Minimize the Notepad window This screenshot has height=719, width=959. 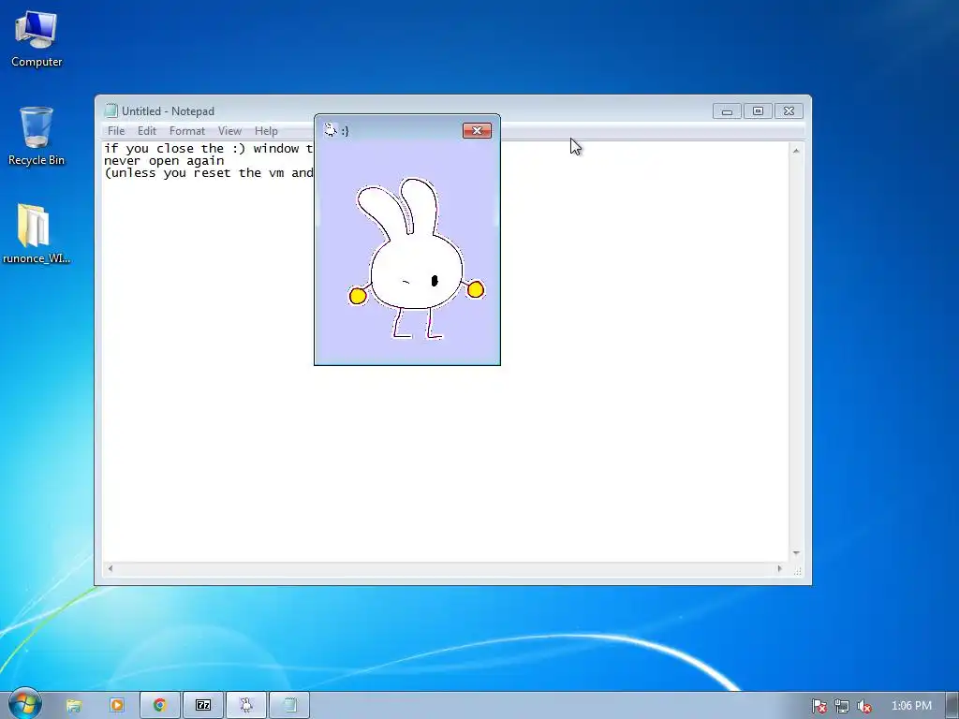[727, 110]
